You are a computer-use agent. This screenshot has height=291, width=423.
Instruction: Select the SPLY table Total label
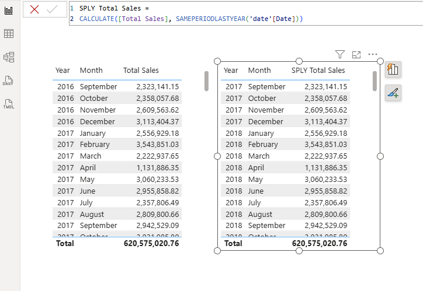tap(233, 243)
